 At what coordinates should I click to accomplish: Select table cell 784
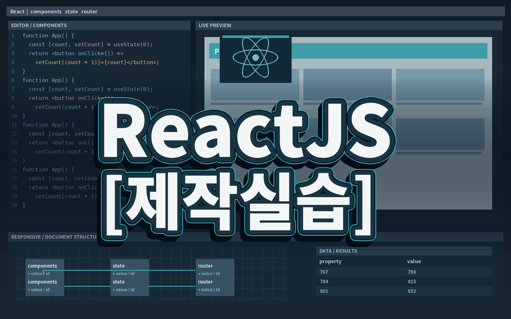point(324,281)
